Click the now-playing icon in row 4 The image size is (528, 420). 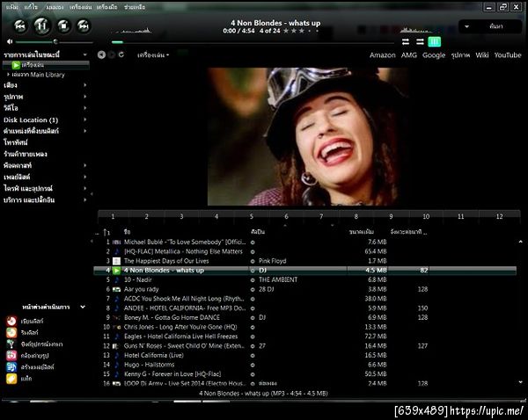tap(116, 271)
